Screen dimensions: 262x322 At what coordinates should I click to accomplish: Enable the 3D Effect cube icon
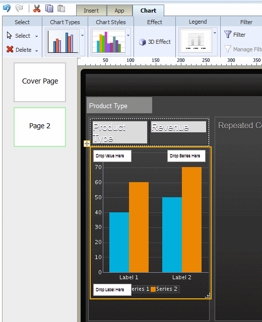142,42
